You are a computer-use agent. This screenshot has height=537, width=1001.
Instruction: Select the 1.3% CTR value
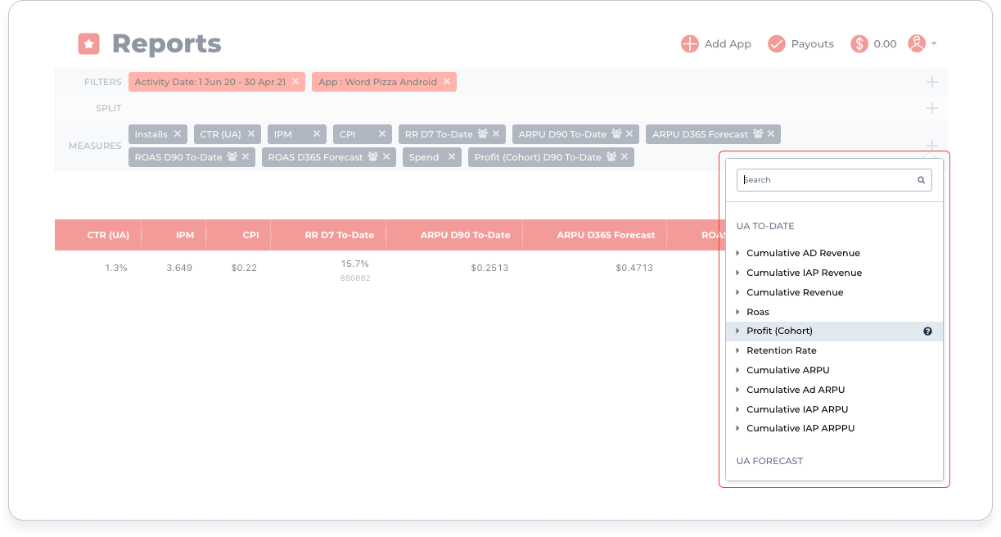tap(116, 268)
